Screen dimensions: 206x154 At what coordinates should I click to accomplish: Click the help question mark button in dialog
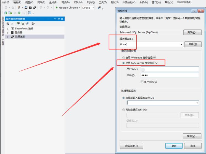pyautogui.click(x=194, y=11)
